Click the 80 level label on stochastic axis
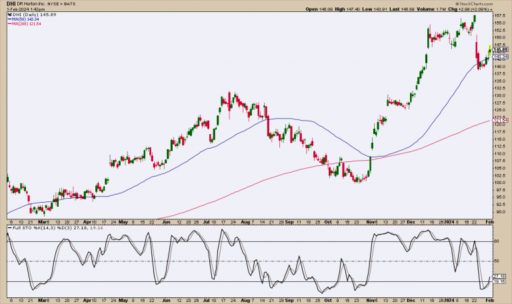 coord(497,241)
